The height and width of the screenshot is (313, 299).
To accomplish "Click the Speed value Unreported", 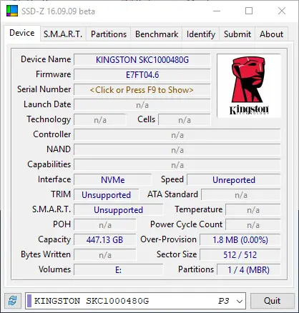I will click(x=234, y=180).
